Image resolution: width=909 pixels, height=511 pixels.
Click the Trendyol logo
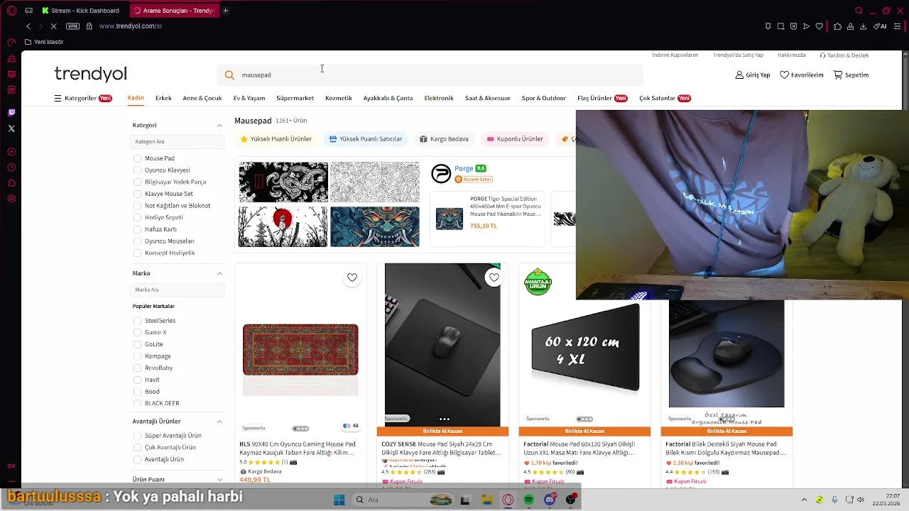click(90, 74)
